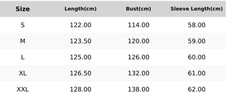Click the 114.00 bust value
The width and height of the screenshot is (232, 95).
tap(138, 25)
